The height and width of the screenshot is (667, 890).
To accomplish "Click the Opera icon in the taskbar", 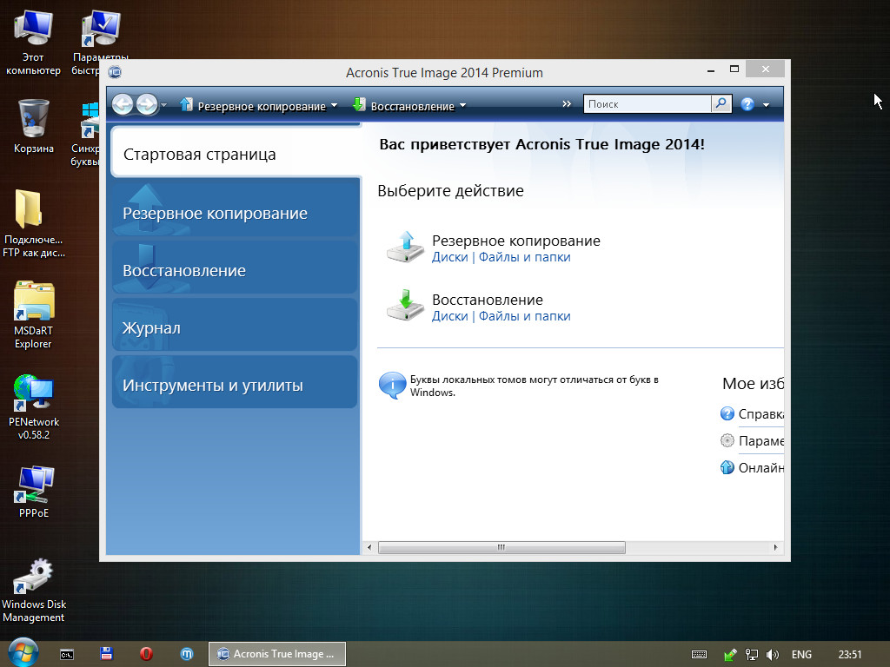I will 147,654.
